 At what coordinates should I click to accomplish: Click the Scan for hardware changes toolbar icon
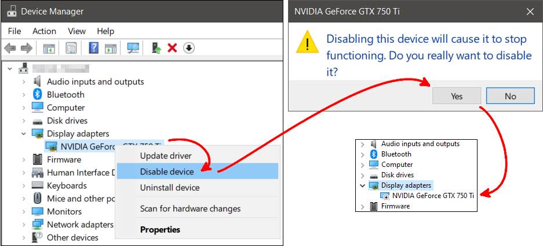133,48
